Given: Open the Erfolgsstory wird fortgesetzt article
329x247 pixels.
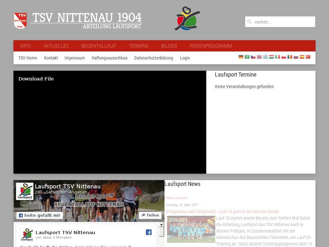Looking at the screenshot, I should tap(222, 212).
